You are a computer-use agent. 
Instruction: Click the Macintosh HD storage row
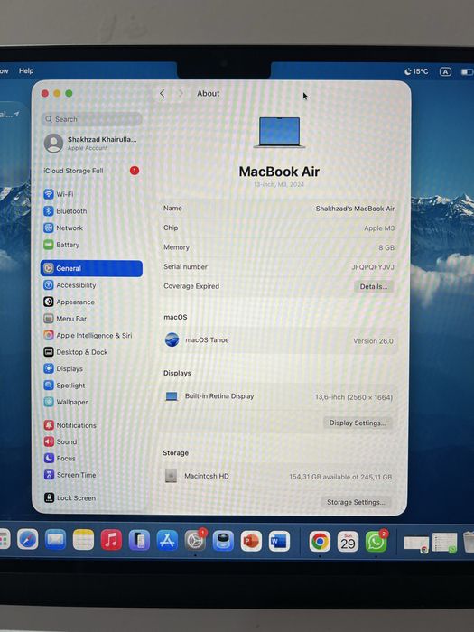click(279, 476)
